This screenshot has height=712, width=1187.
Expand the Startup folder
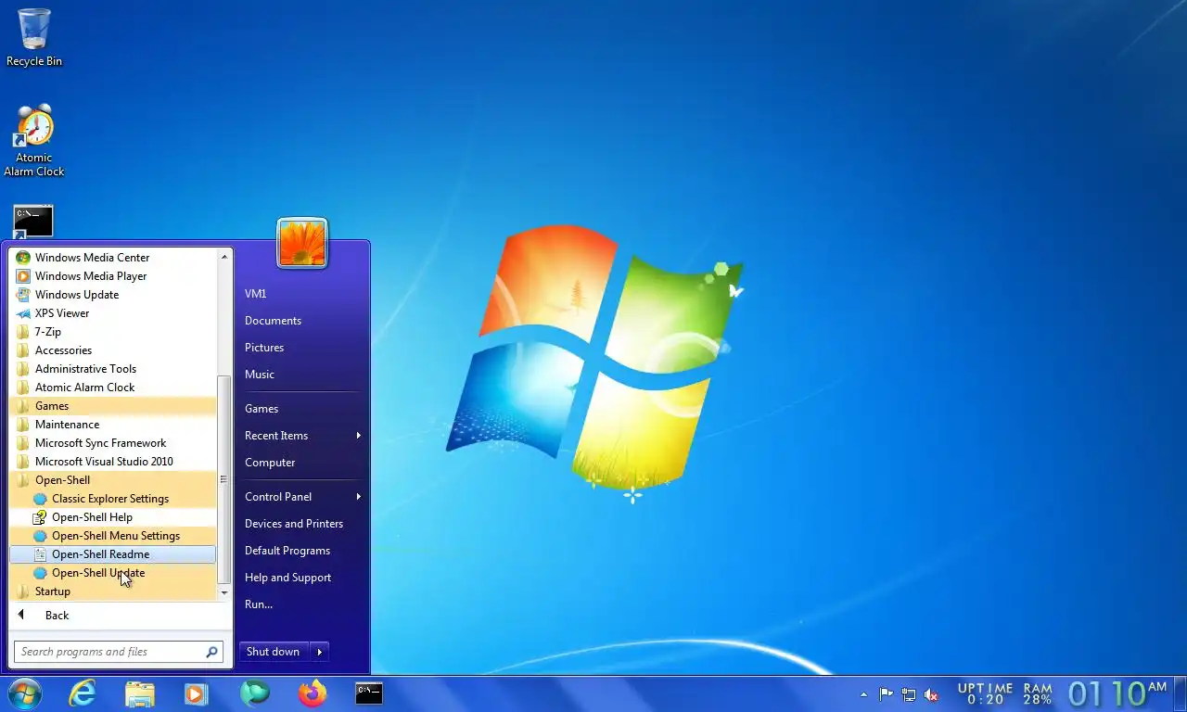tap(112, 591)
